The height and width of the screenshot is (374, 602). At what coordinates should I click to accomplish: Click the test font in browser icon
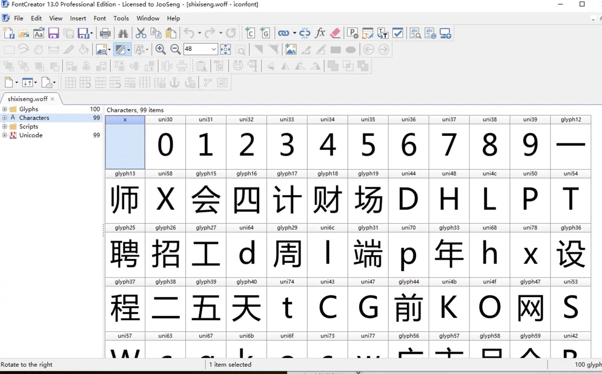click(x=445, y=33)
